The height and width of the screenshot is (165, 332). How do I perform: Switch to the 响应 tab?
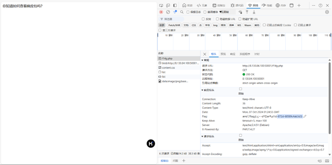click(x=233, y=54)
